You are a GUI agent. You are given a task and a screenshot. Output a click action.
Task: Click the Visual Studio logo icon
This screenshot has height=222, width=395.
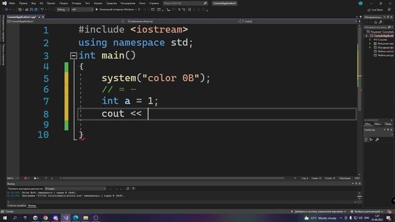pyautogui.click(x=4, y=3)
